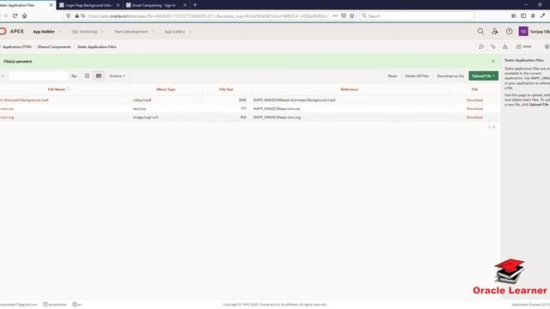Click the shared components utilities icon
550x309 pixels.
493,46
